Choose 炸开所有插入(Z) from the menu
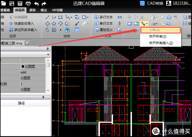Image resolution: width=192 pixels, height=137 pixels. point(161,43)
